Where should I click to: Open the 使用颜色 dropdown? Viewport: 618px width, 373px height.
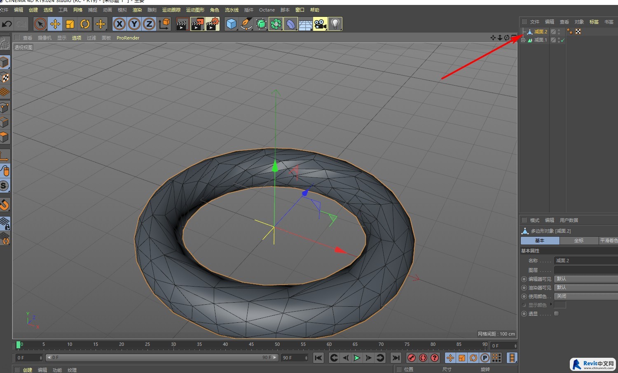click(x=586, y=296)
